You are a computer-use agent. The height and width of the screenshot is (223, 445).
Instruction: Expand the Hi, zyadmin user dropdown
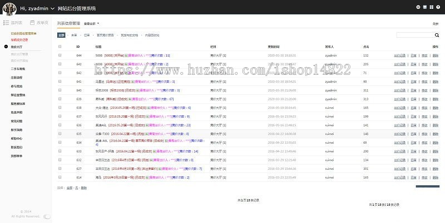(37, 8)
